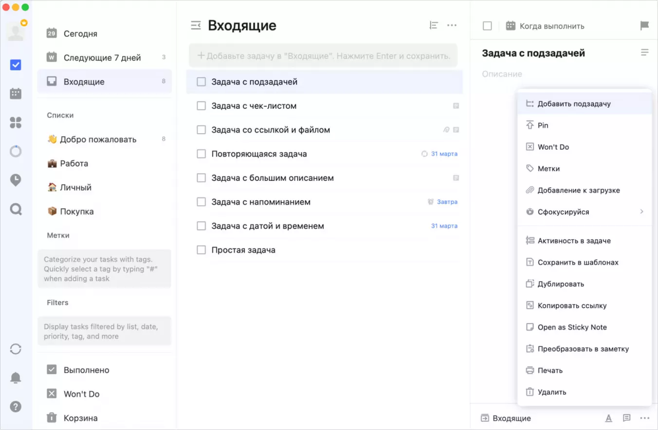The height and width of the screenshot is (430, 658).
Task: Choose Копировать ссылку menu item
Action: coord(585,305)
